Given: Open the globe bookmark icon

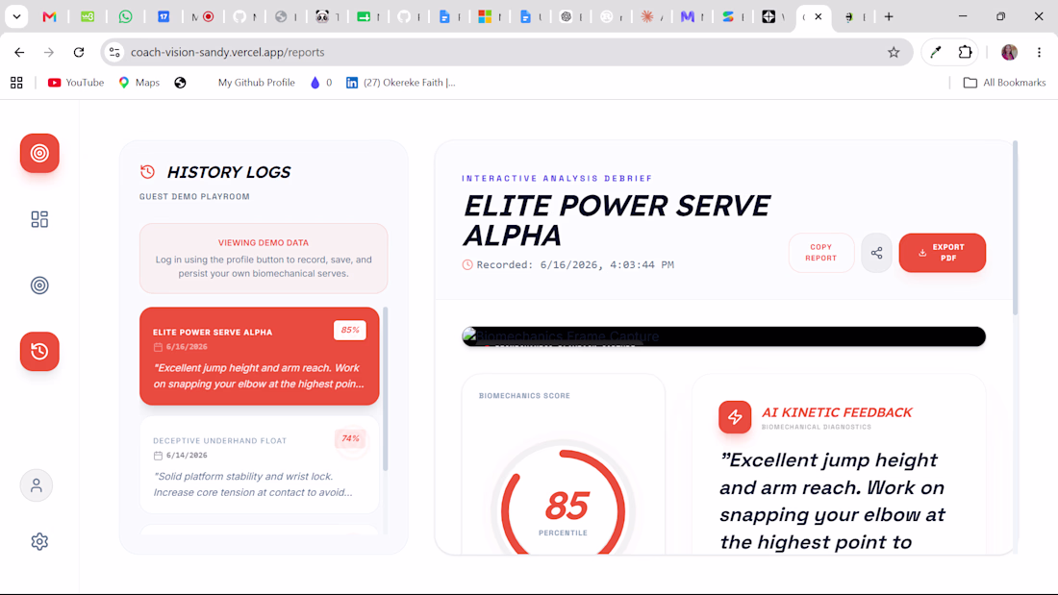Looking at the screenshot, I should coord(180,83).
